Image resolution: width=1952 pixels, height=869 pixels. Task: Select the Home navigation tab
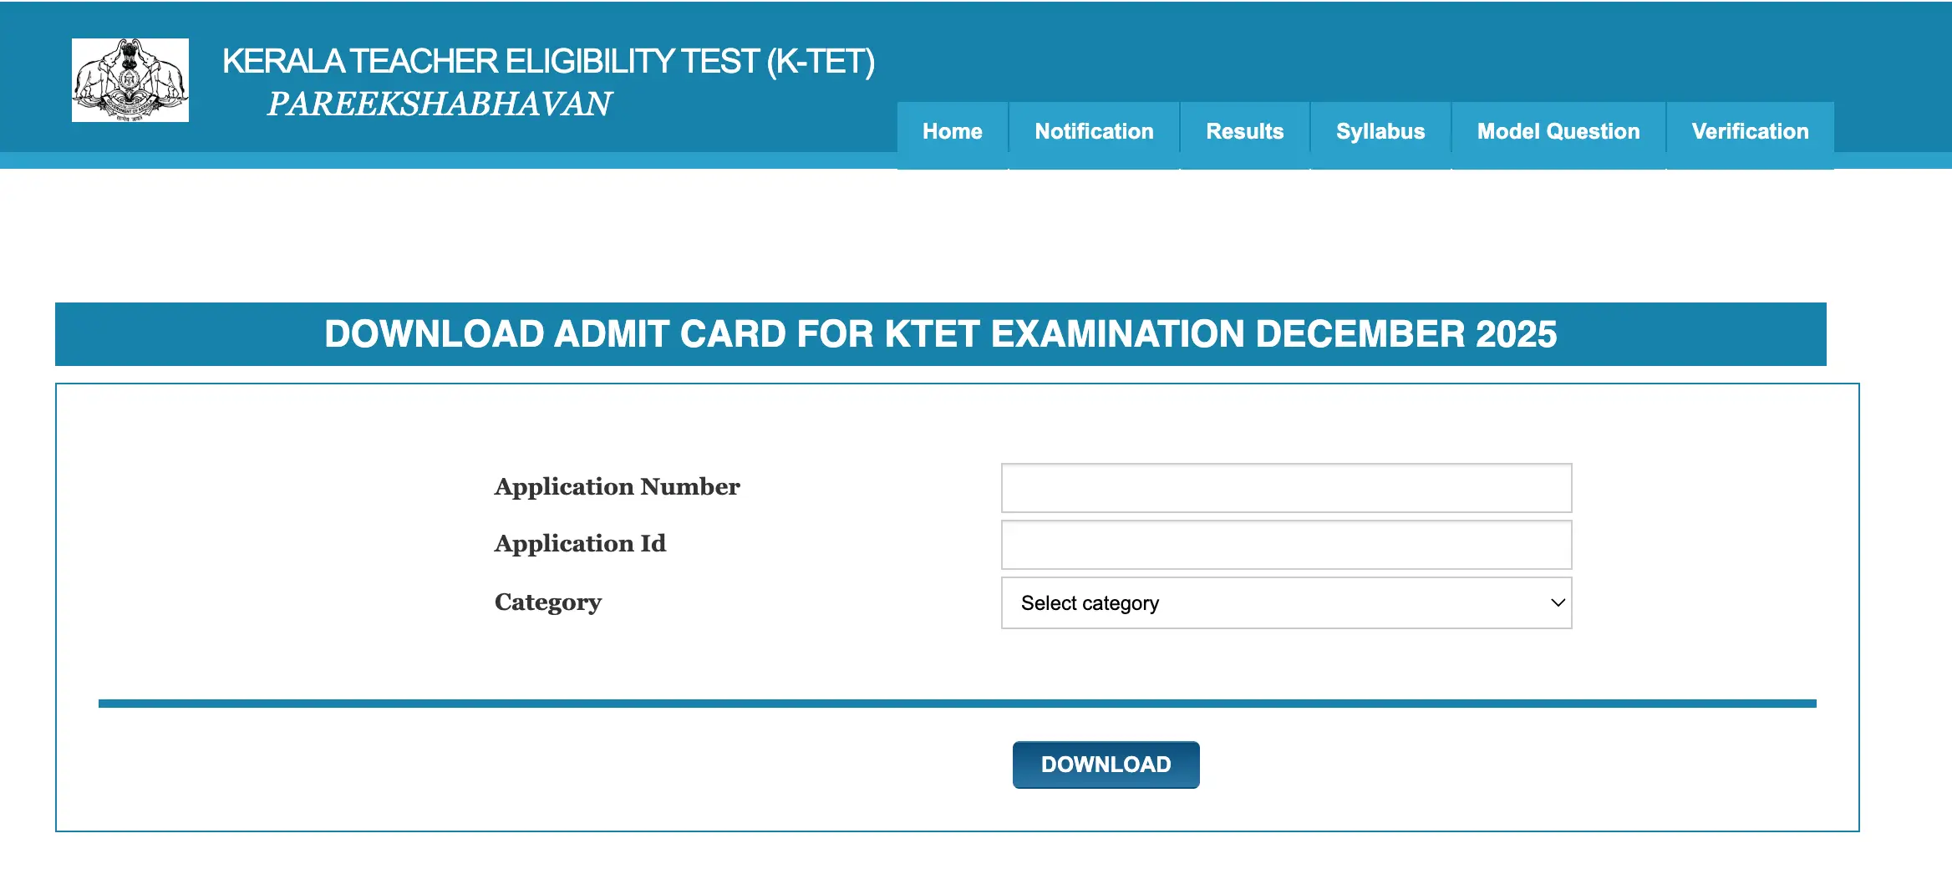point(952,131)
